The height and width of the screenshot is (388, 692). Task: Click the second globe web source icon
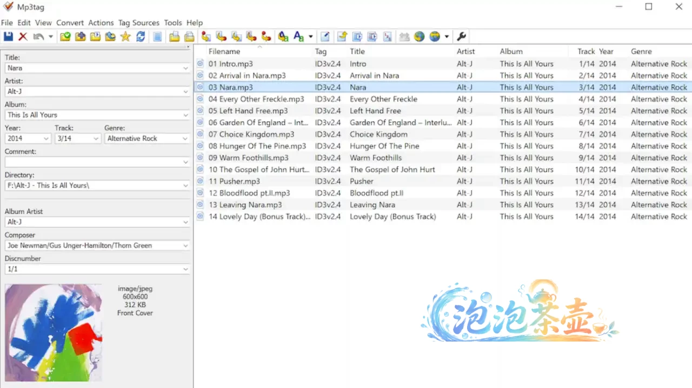click(435, 37)
